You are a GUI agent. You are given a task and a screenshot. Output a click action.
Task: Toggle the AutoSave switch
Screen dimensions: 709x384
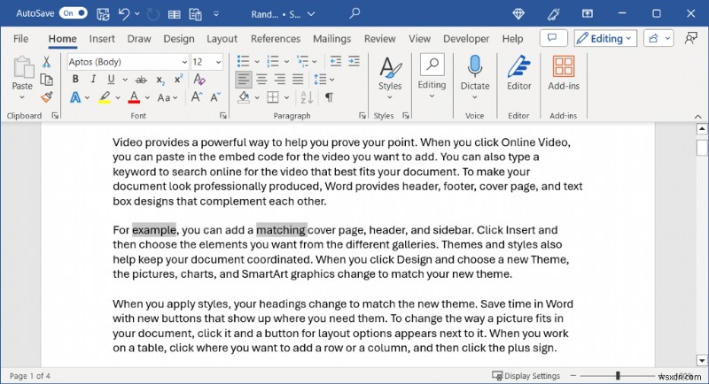point(74,13)
